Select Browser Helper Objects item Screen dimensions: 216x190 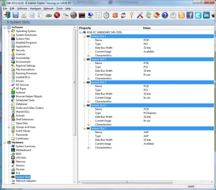pyautogui.click(x=29, y=96)
